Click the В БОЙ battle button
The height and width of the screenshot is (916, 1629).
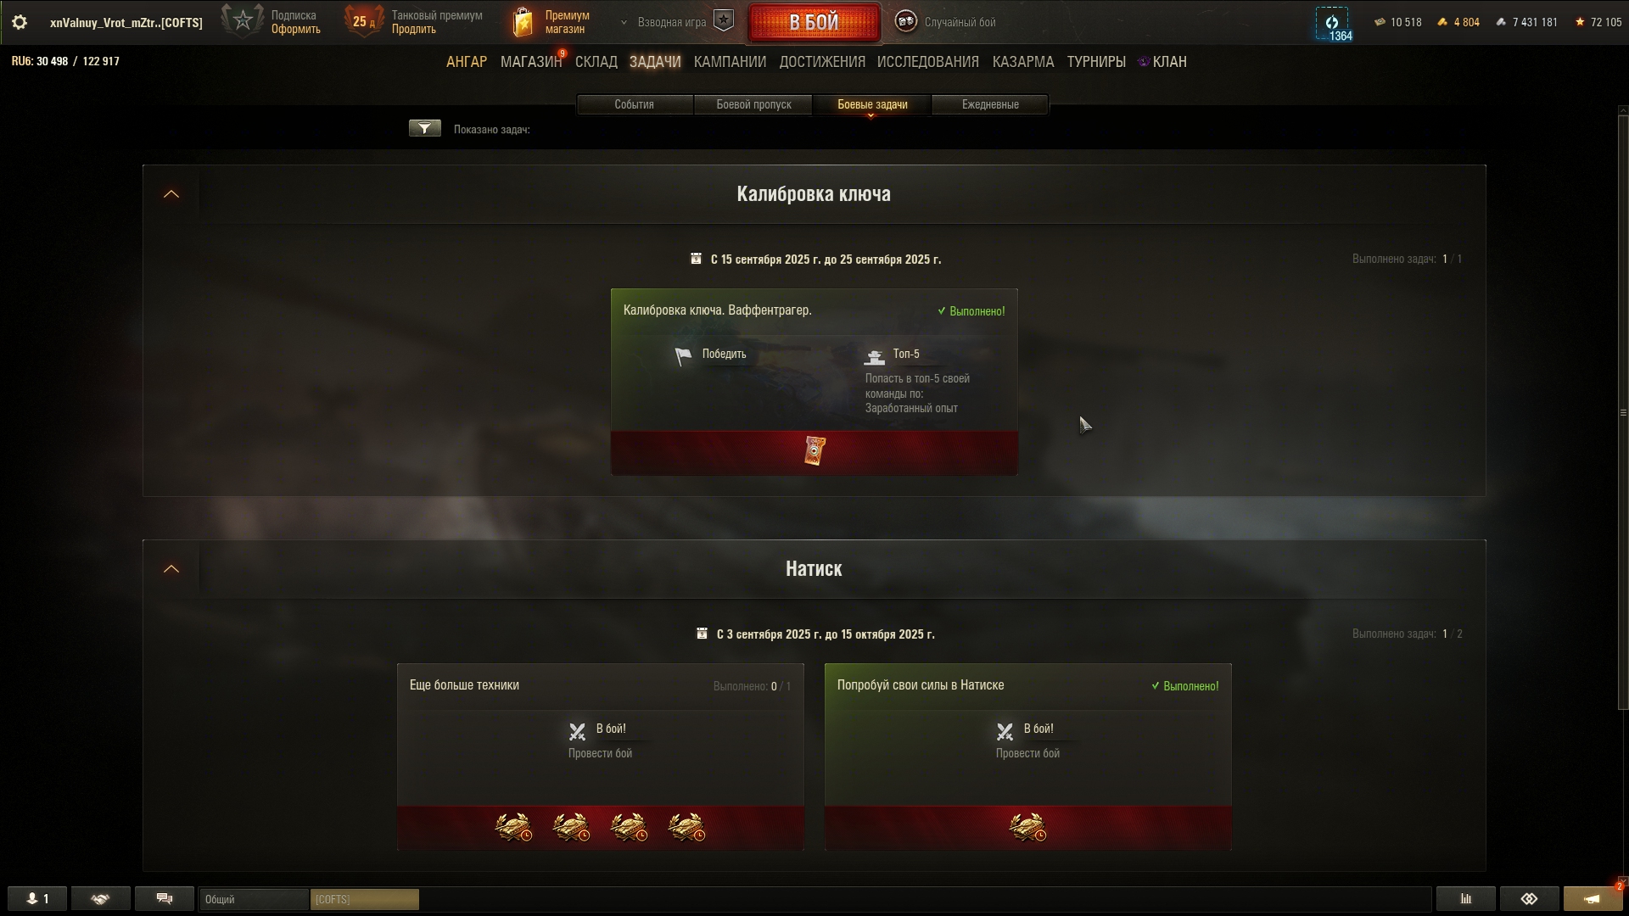[814, 22]
